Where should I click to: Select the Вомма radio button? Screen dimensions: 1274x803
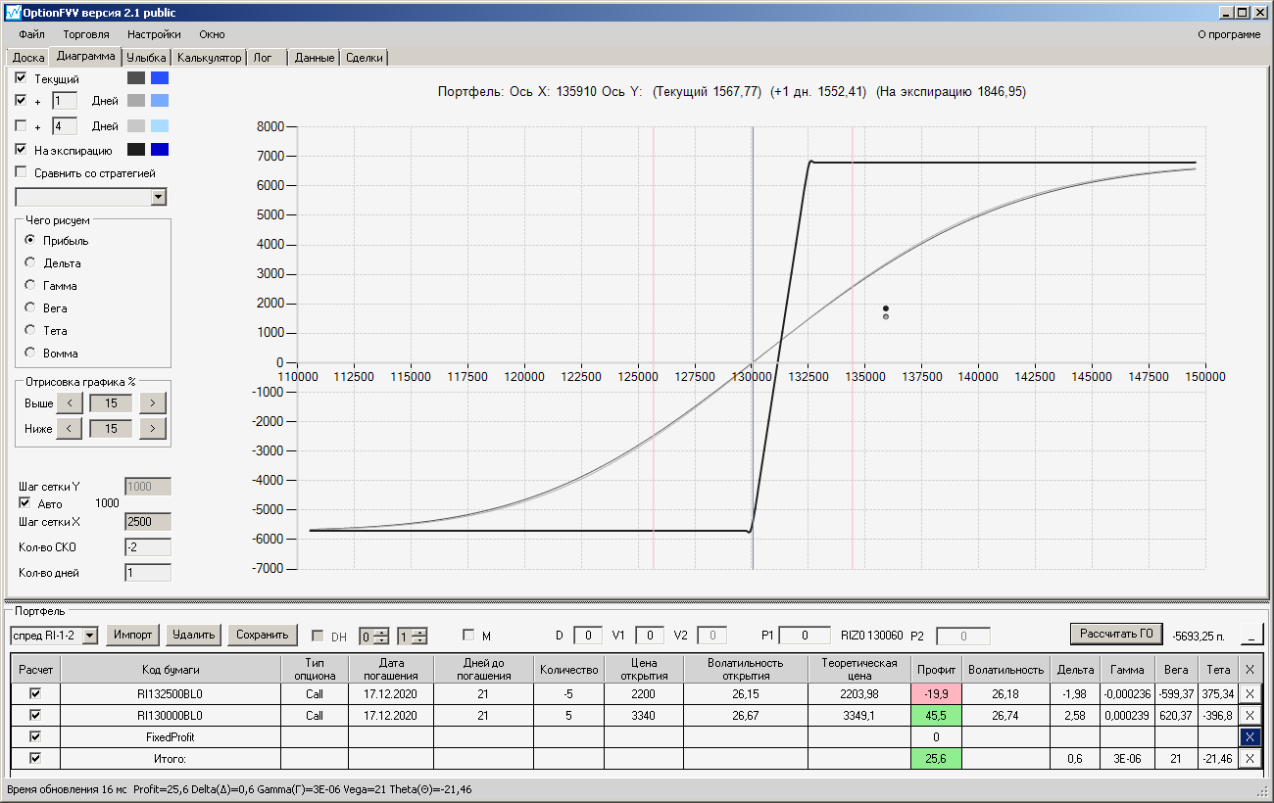[x=30, y=353]
